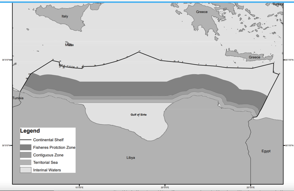Image resolution: width=294 pixels, height=191 pixels.
Task: Click the 25°0'0"E longitude tick label
Action: [x=250, y=188]
